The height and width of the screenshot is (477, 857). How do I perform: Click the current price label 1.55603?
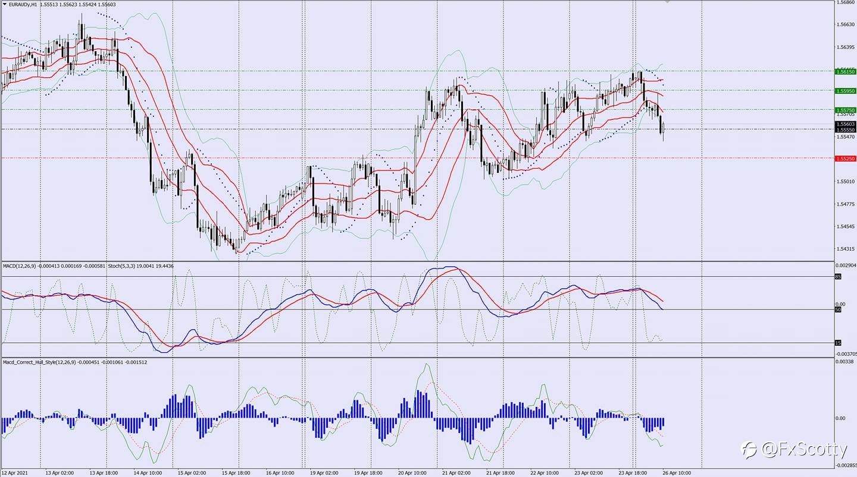click(x=845, y=124)
